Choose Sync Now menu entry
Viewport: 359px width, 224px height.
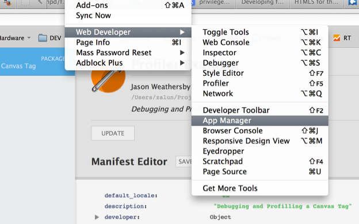(128, 16)
